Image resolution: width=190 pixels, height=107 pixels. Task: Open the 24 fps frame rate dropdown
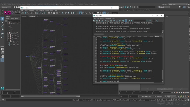click(x=171, y=96)
